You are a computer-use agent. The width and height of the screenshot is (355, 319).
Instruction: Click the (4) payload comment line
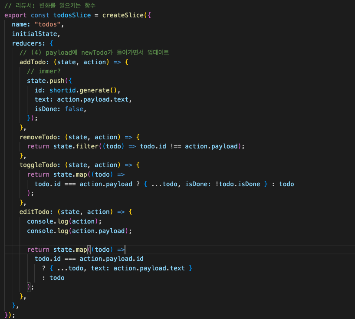click(94, 53)
